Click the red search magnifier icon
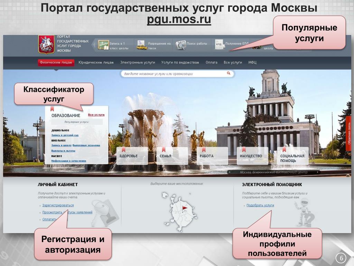 [229, 73]
